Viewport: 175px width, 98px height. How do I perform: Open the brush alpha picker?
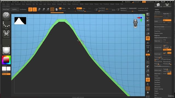[6, 34]
